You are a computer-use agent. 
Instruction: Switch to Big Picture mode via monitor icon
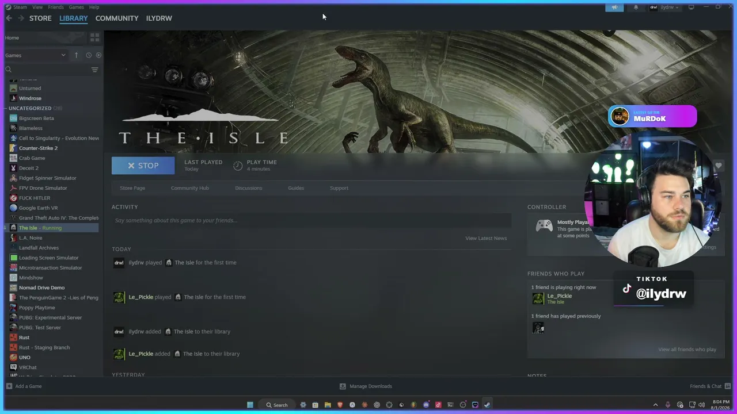[691, 7]
